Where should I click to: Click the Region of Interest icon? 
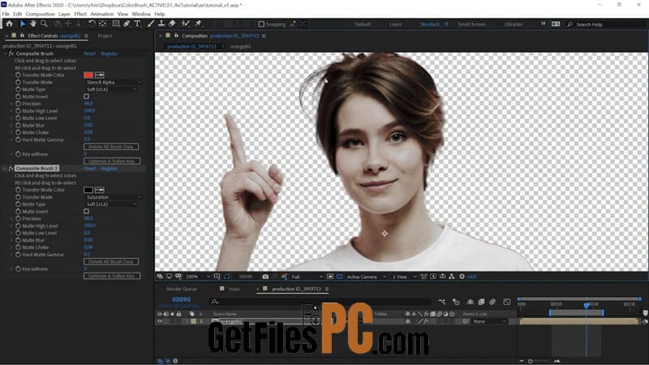330,277
